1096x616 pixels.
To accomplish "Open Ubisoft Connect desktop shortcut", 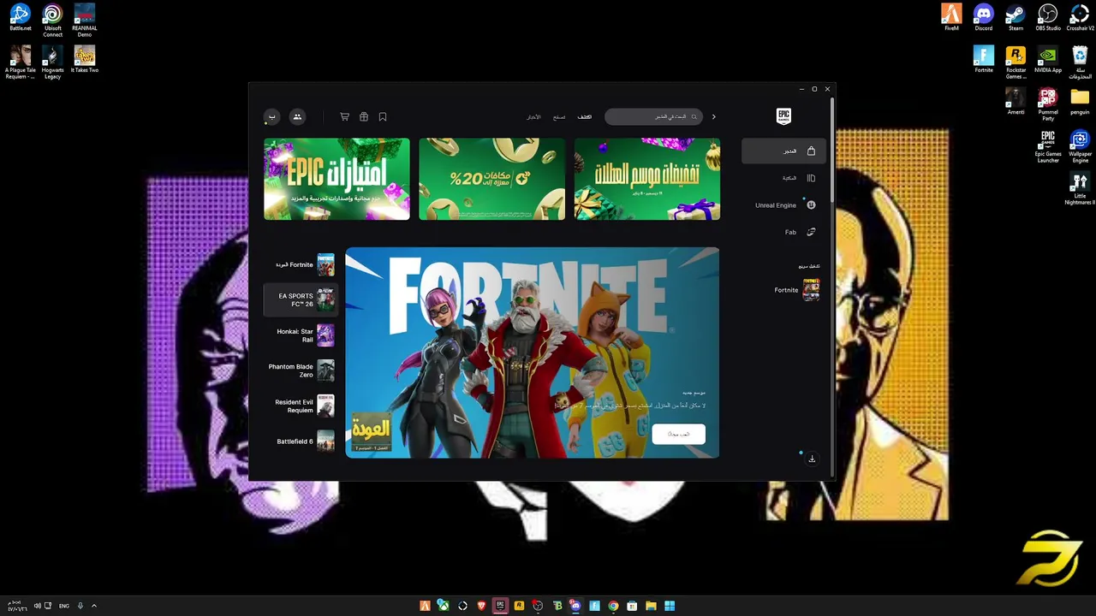I will click(x=52, y=21).
